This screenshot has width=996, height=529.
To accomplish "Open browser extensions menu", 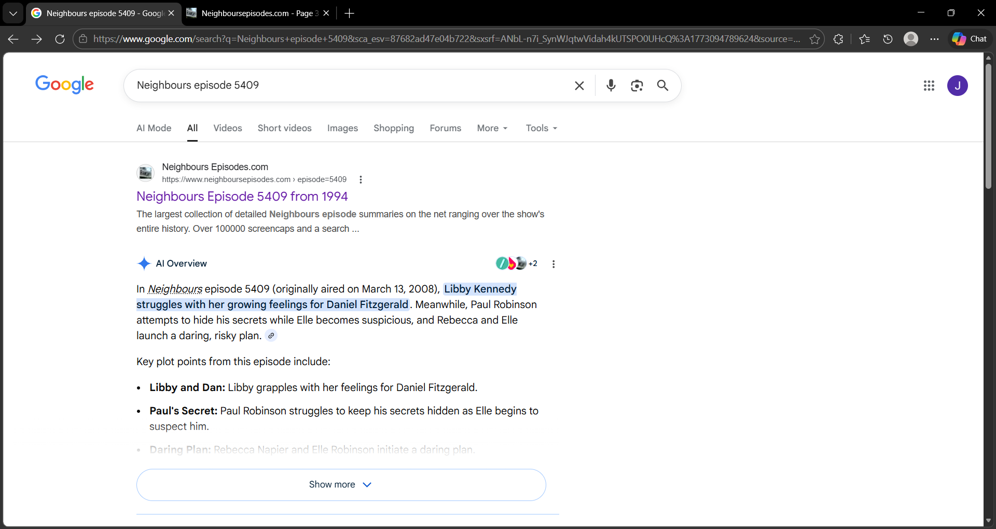I will [x=838, y=39].
